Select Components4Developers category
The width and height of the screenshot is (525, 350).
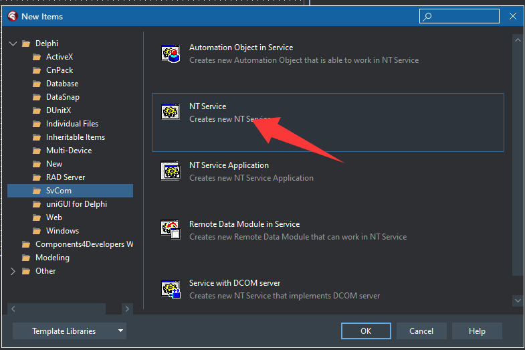tap(84, 244)
